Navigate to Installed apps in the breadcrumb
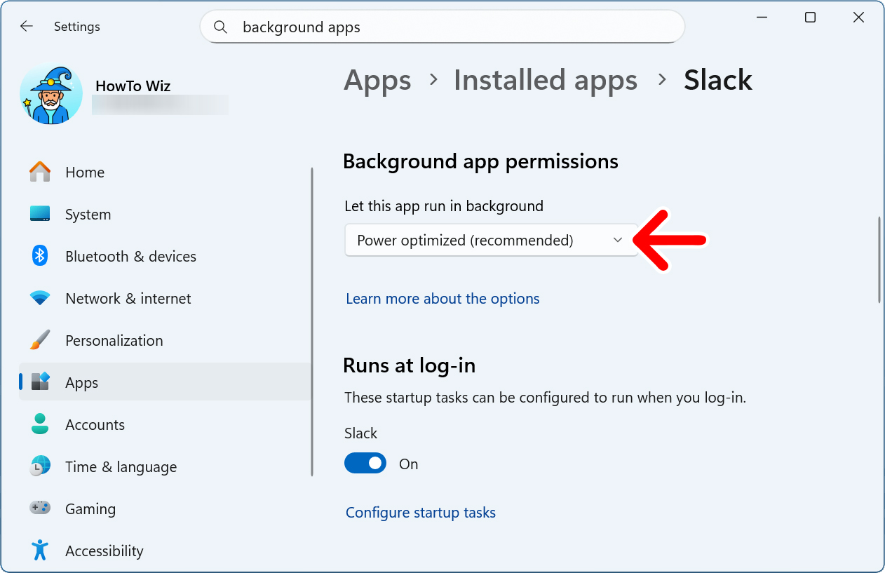 click(545, 80)
